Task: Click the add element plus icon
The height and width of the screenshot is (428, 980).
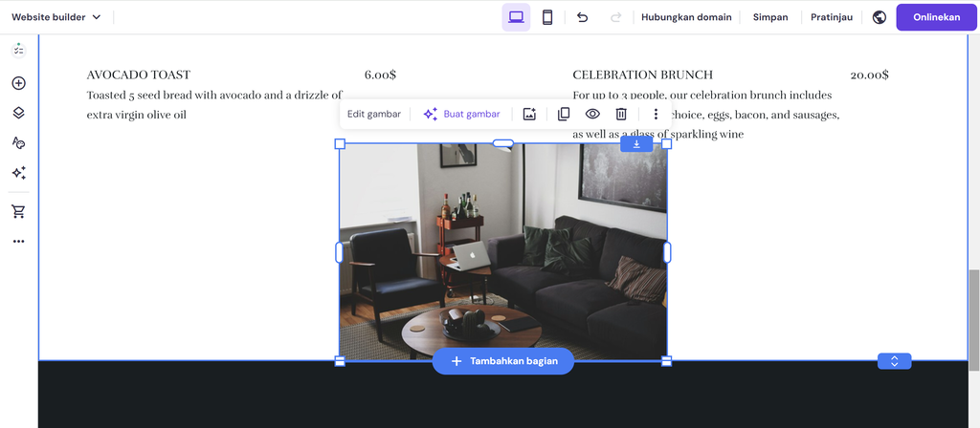Action: pyautogui.click(x=19, y=83)
